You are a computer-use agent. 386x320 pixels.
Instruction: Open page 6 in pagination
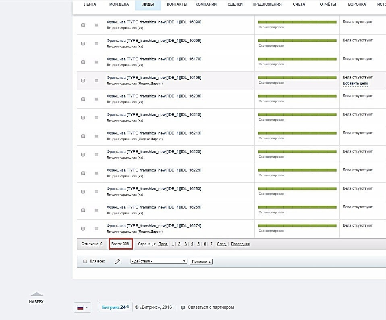[x=205, y=244]
